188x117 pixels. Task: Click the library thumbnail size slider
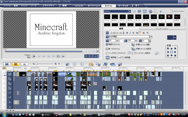click(172, 11)
